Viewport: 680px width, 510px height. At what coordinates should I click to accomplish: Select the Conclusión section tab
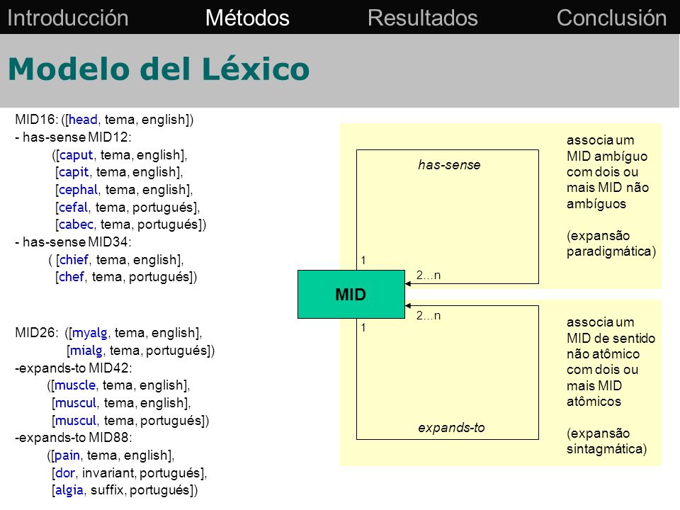pos(611,18)
